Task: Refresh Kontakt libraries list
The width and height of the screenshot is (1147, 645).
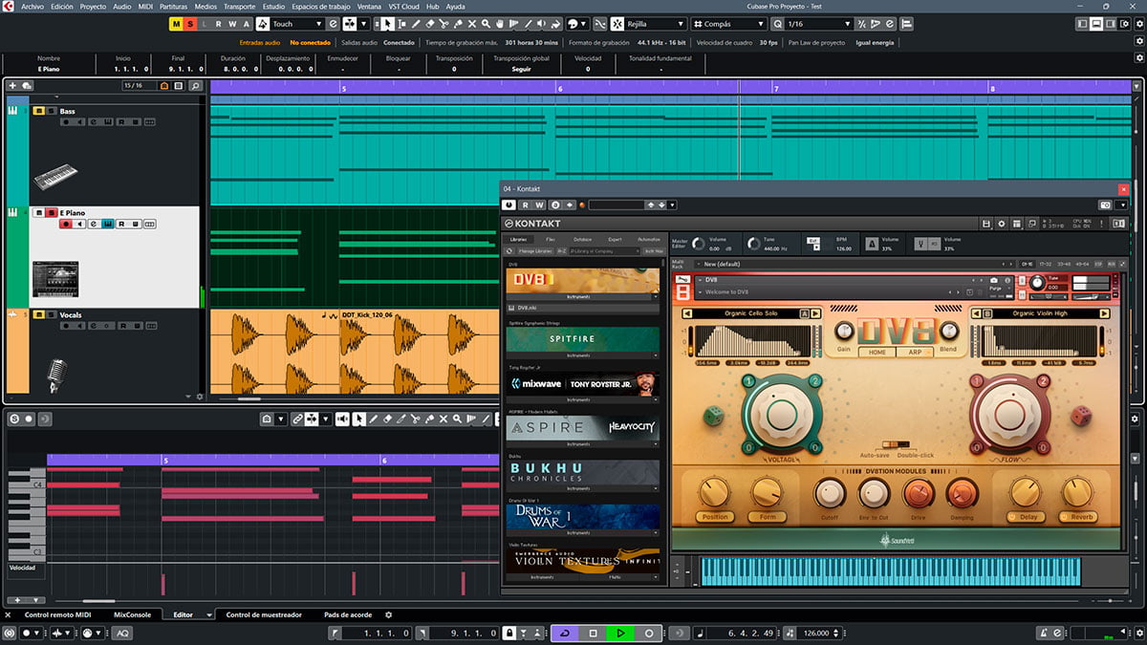Action: pyautogui.click(x=509, y=250)
